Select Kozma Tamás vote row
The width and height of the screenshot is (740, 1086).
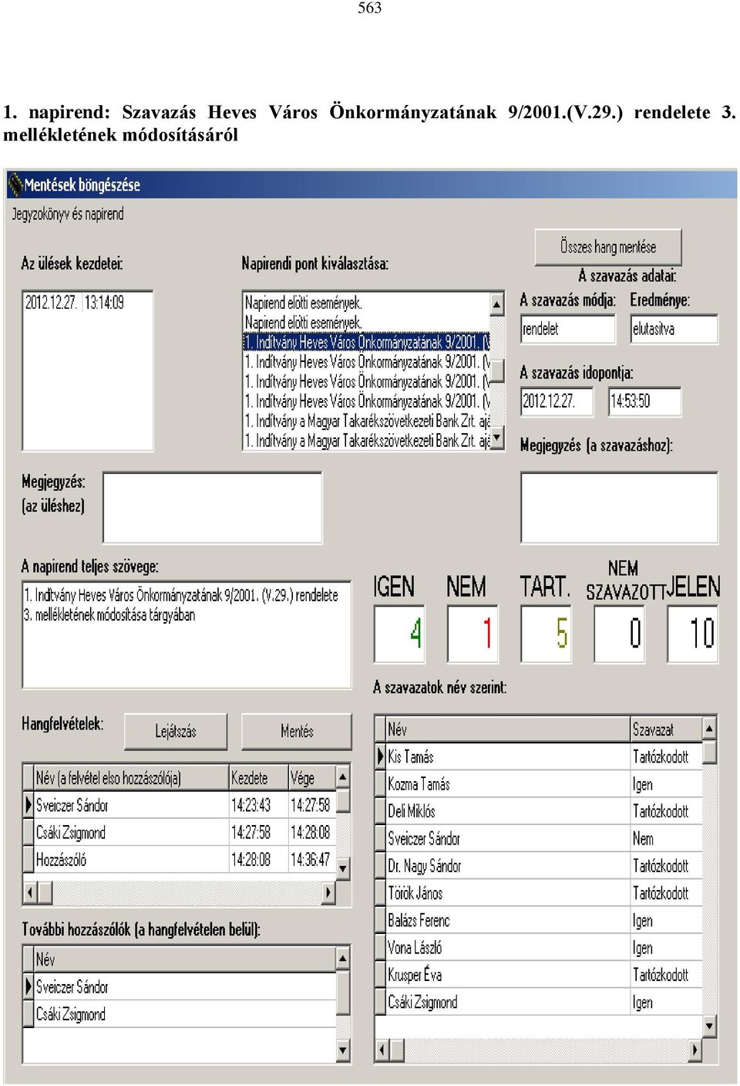pyautogui.click(x=543, y=784)
